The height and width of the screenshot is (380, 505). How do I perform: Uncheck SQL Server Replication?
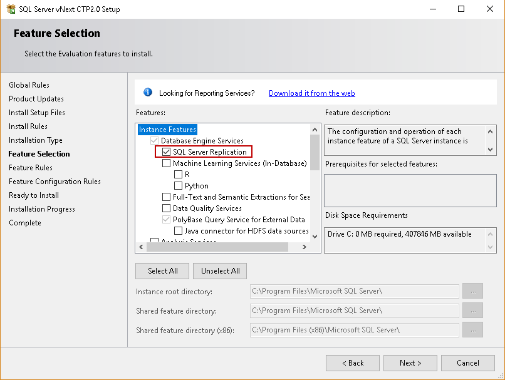166,152
